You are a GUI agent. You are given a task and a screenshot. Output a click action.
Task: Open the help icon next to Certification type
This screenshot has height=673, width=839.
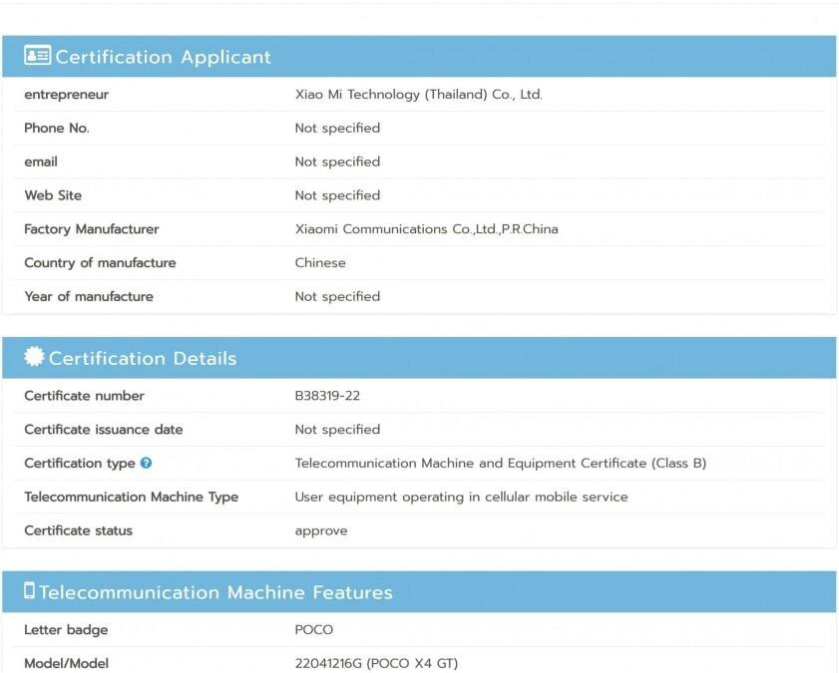(x=146, y=464)
